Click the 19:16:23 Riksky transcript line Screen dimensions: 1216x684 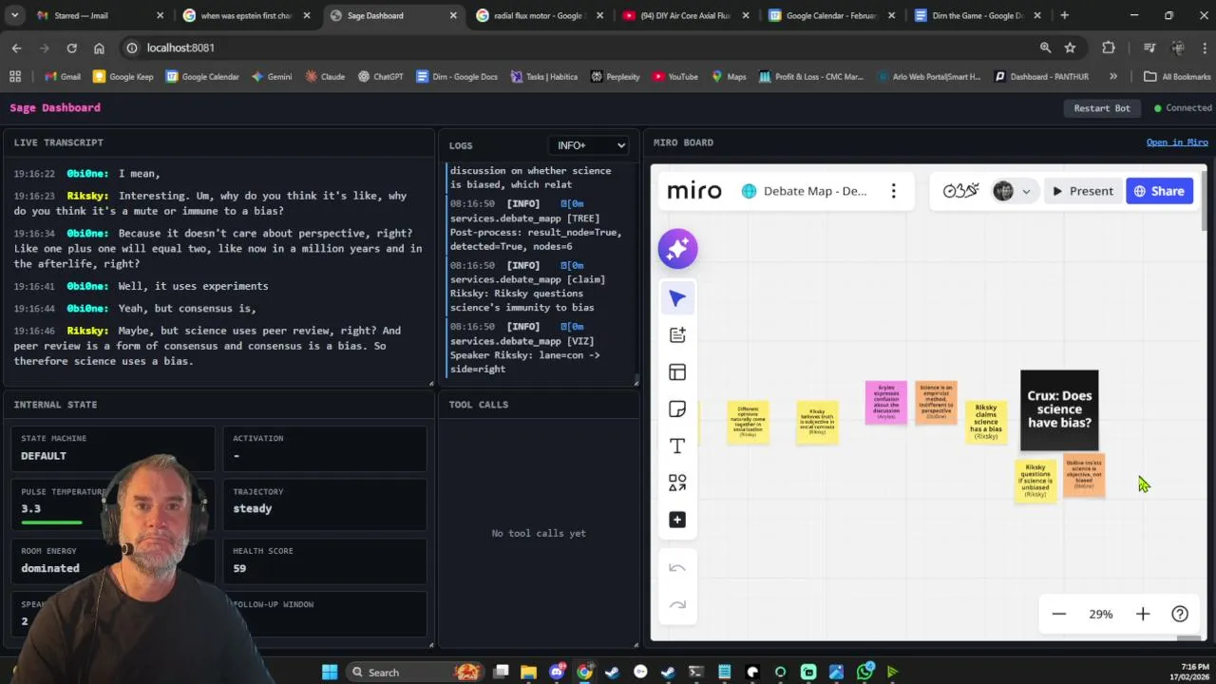(x=218, y=203)
